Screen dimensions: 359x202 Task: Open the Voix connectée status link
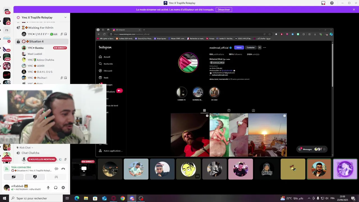click(x=21, y=167)
